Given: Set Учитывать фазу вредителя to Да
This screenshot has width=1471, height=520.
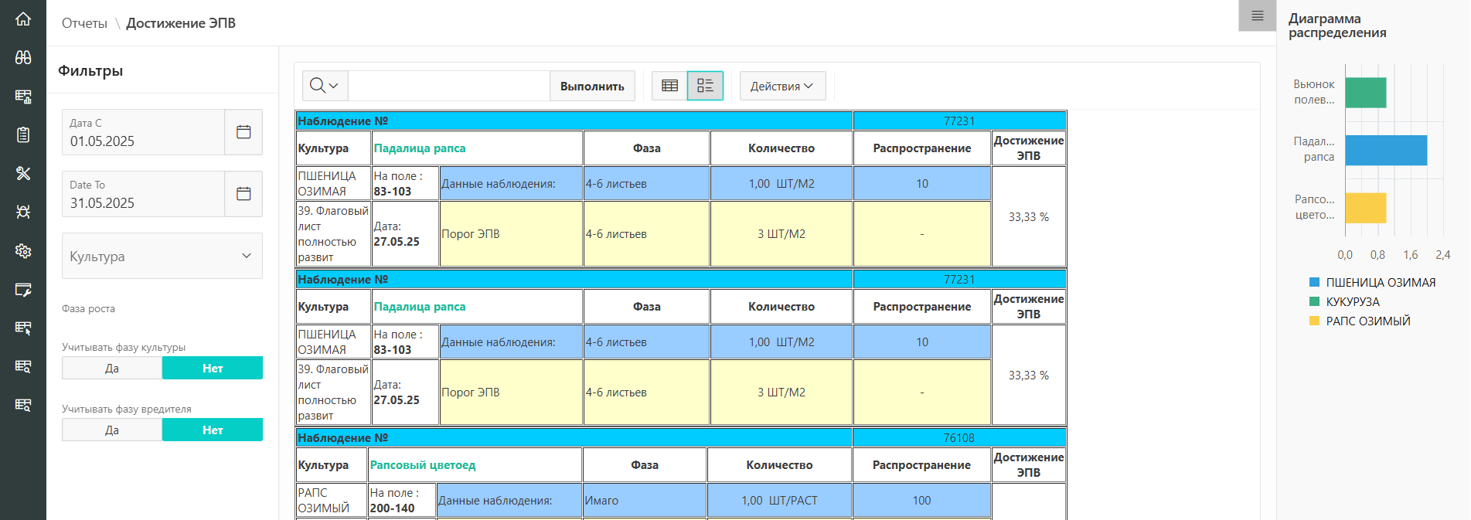Looking at the screenshot, I should click(x=112, y=430).
